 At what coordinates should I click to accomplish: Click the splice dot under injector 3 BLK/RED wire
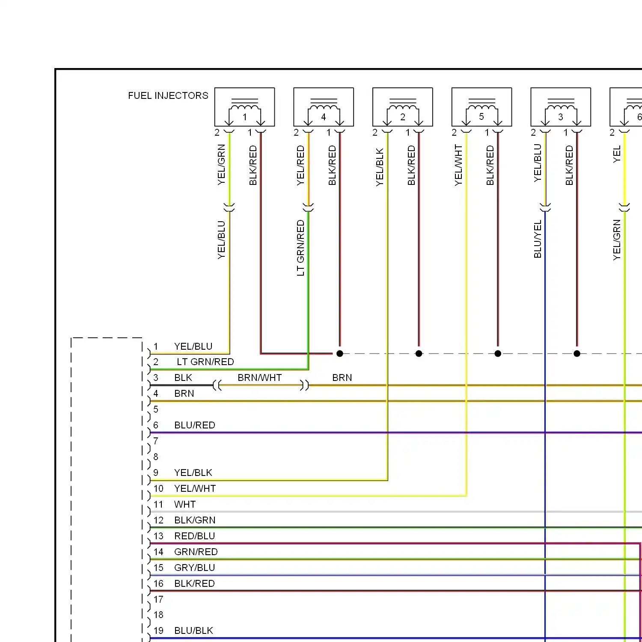click(577, 354)
